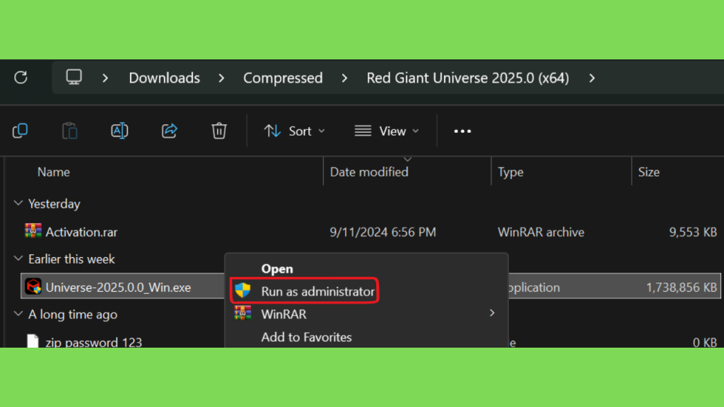
Task: Select the Activation.rar file name
Action: click(x=81, y=232)
